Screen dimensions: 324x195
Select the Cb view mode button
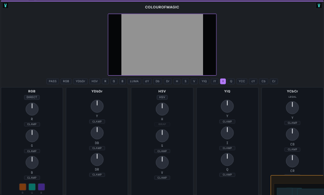click(264, 81)
